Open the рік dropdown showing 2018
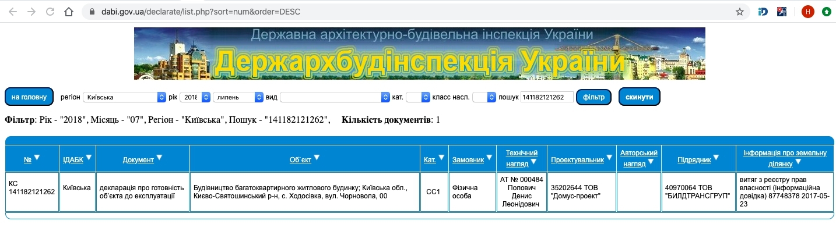The image size is (836, 228). point(195,97)
